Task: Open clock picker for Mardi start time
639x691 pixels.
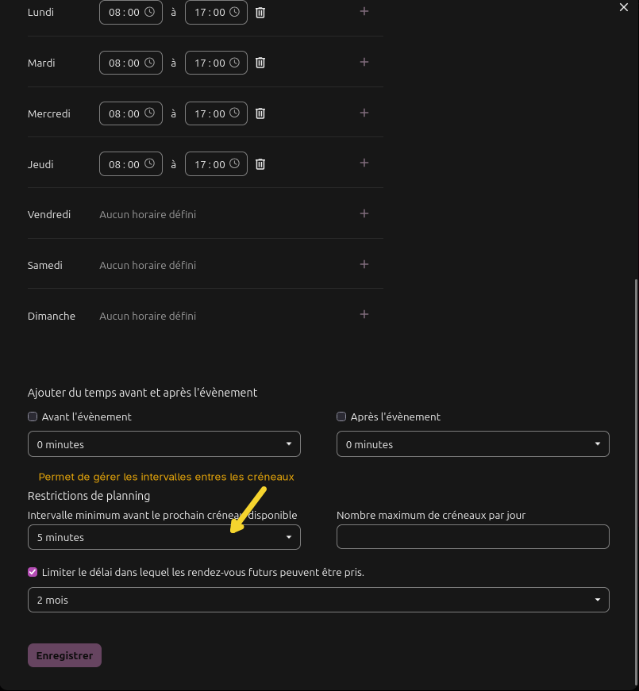Action: pyautogui.click(x=149, y=63)
